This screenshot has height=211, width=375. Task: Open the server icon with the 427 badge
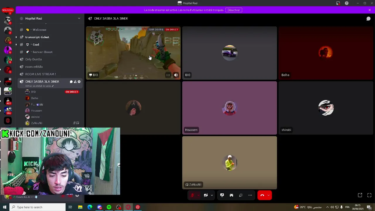click(8, 101)
